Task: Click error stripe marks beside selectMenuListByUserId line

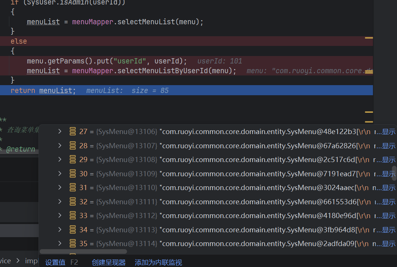Action: coord(369,72)
